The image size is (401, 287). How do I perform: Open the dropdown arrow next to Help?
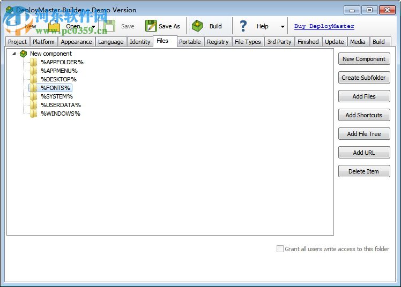coord(283,27)
